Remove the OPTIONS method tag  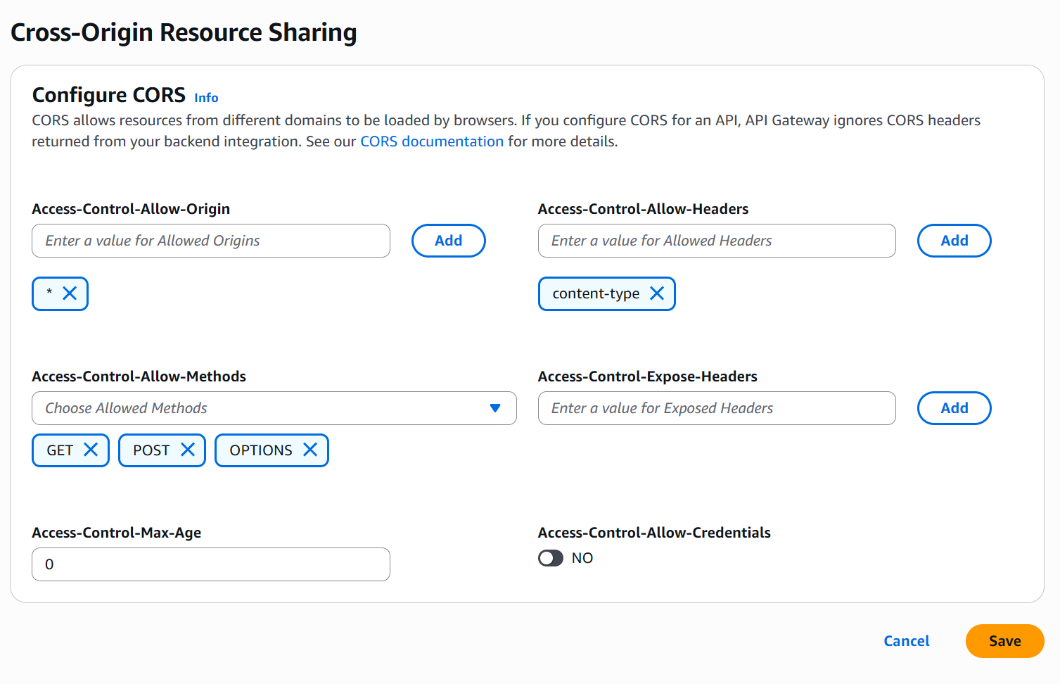pos(310,450)
